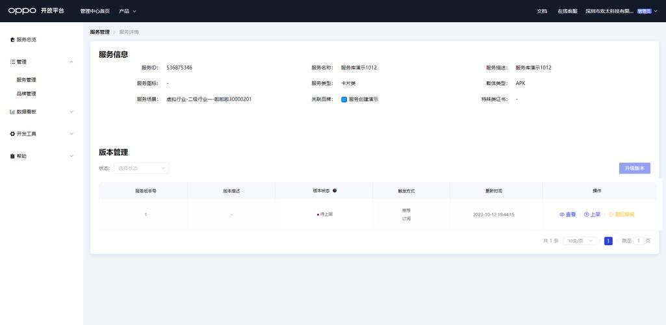666x325 pixels.
Task: Click the home icon beside 服务总览
Action: (x=12, y=40)
